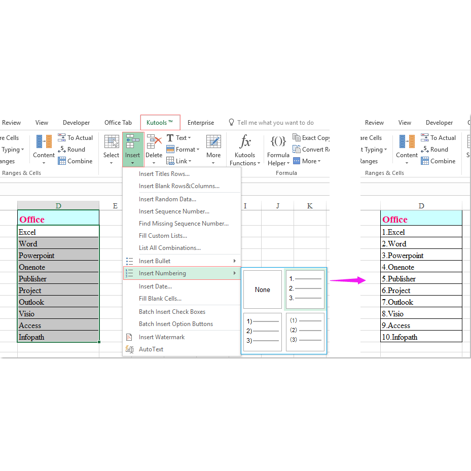Click the Delete icon with red X
The height and width of the screenshot is (471, 471).
coord(154,142)
